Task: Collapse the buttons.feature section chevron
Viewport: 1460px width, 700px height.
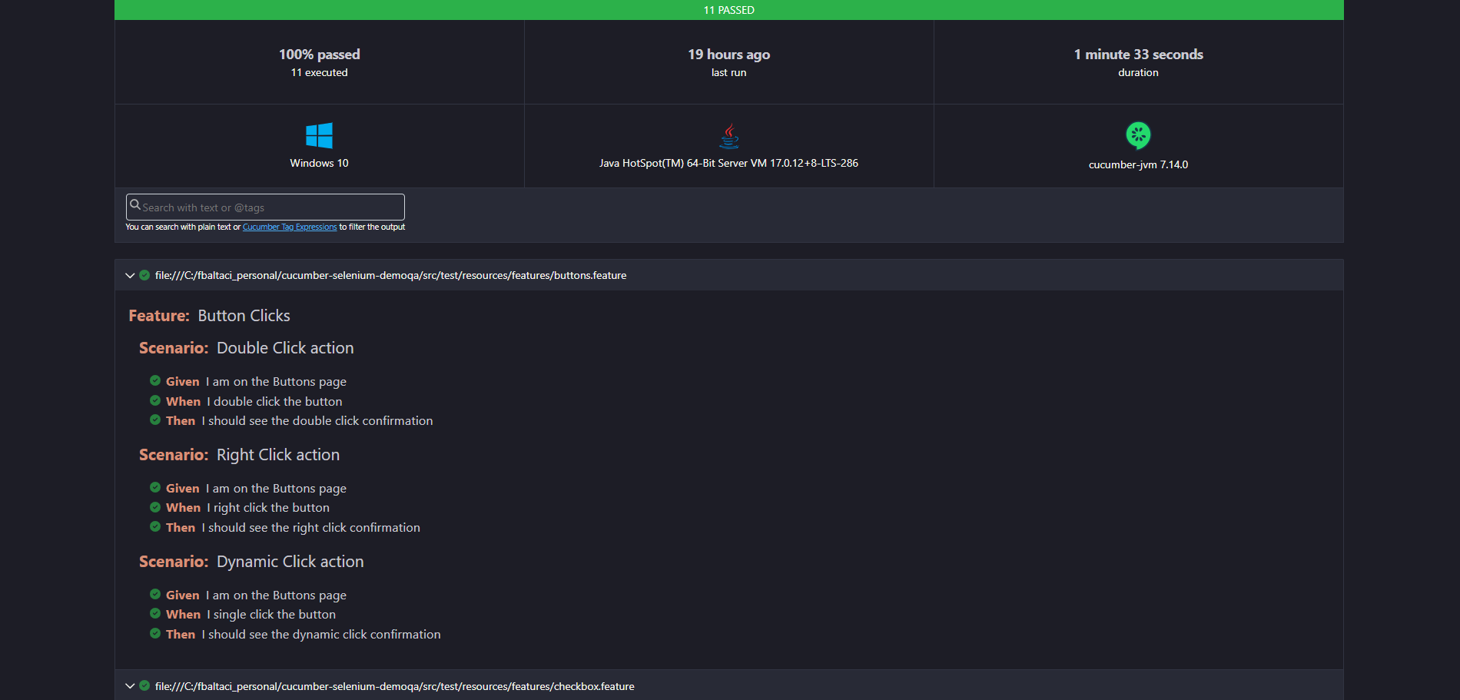Action: [130, 276]
